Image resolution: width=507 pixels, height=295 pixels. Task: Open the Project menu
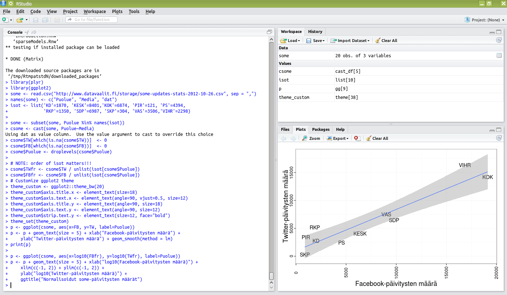click(x=70, y=12)
